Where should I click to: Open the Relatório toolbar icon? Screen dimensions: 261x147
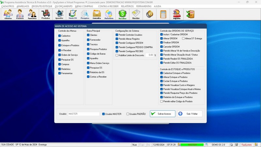pyautogui.click(x=109, y=14)
